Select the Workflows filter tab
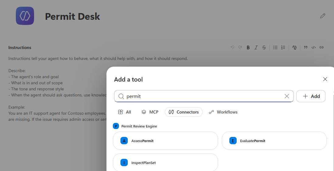The image size is (334, 171). pos(223,112)
